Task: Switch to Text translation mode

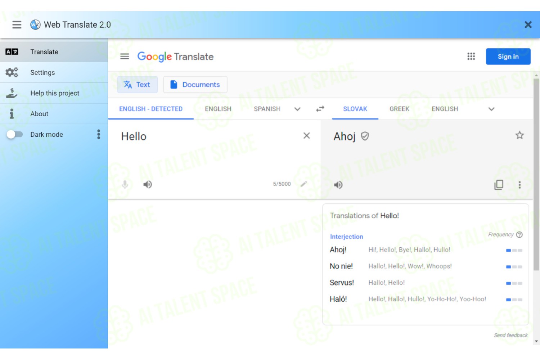Action: (137, 85)
